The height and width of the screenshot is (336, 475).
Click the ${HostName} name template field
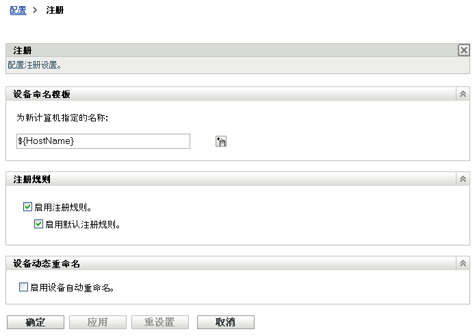(x=103, y=141)
